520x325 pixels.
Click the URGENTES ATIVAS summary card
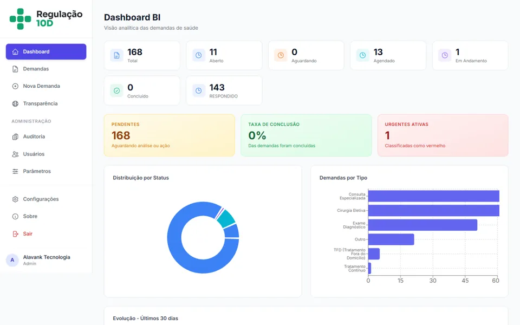coord(443,135)
